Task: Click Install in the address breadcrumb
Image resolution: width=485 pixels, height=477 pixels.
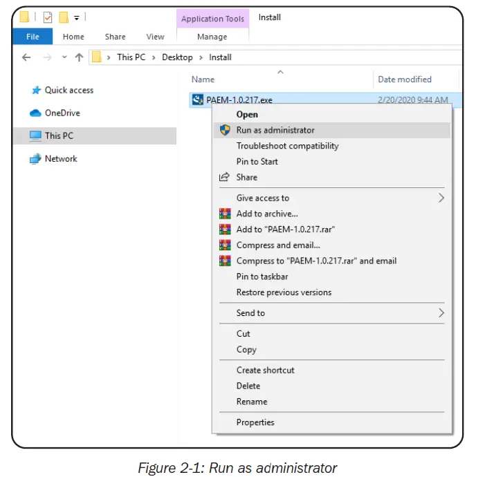Action: click(220, 57)
